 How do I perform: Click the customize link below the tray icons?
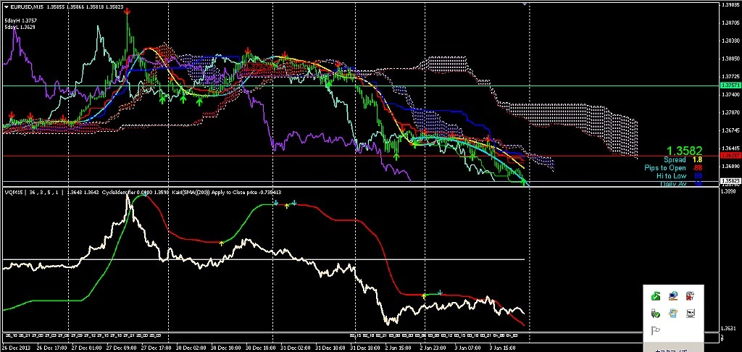tap(673, 350)
